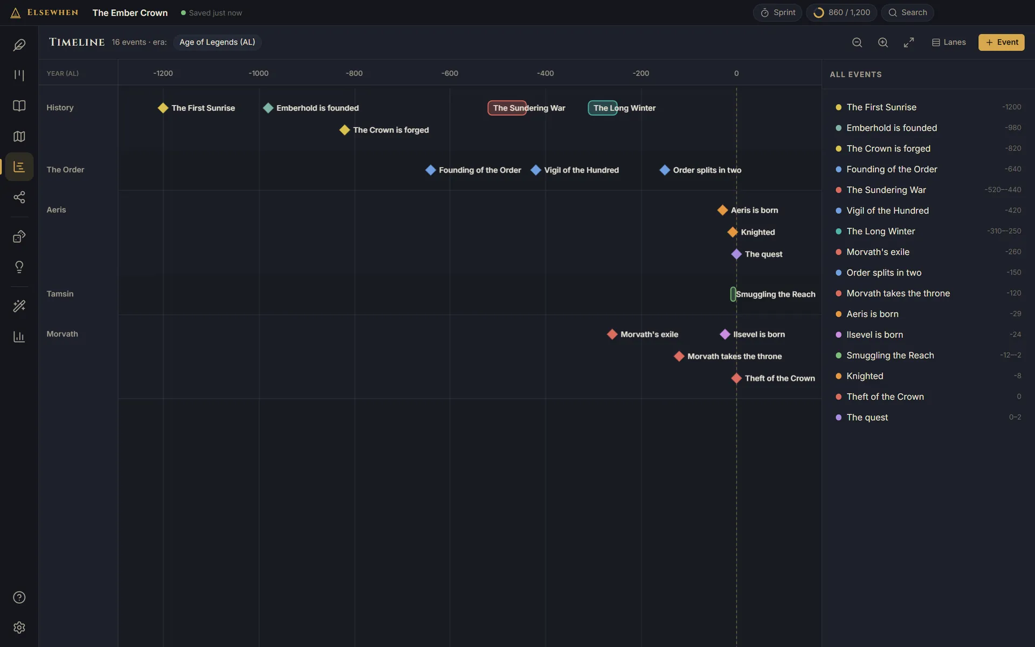The image size is (1035, 647).
Task: Open the quill writing editor in sidebar
Action: [x=19, y=45]
